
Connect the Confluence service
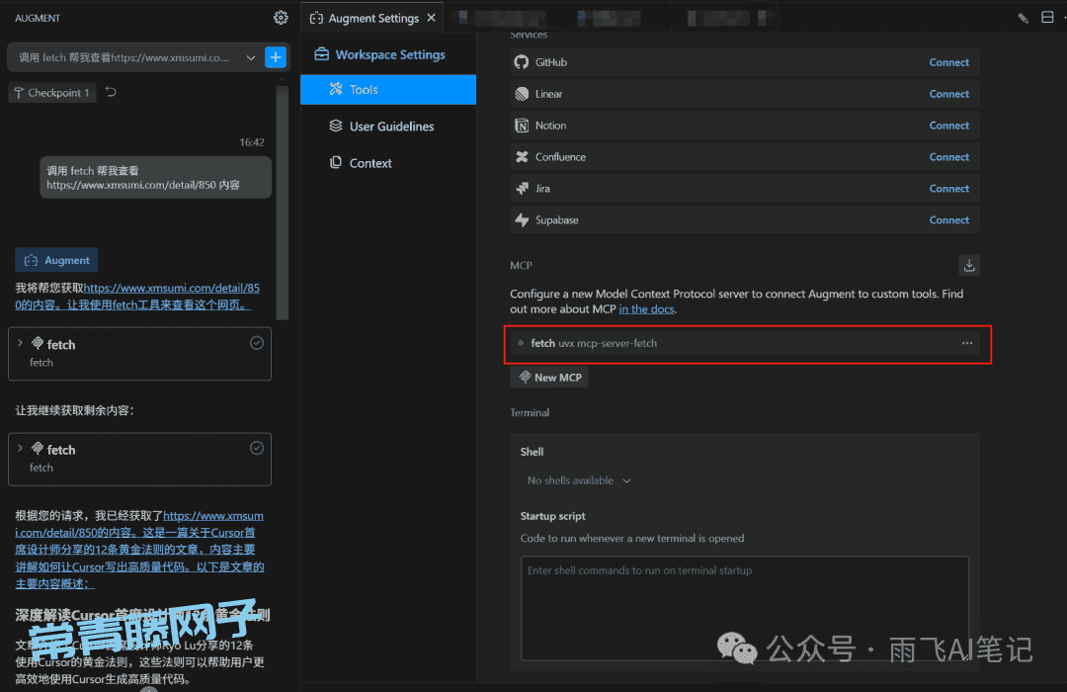[948, 156]
